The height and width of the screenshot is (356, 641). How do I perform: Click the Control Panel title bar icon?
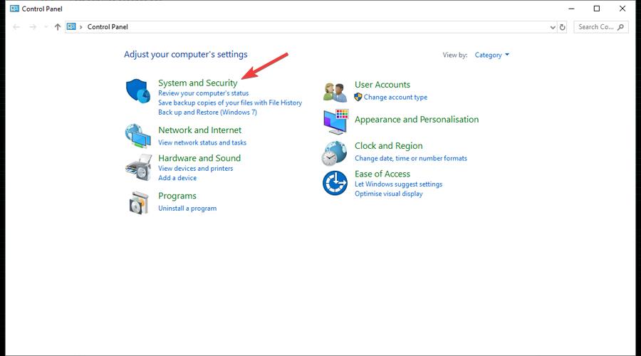tap(15, 9)
